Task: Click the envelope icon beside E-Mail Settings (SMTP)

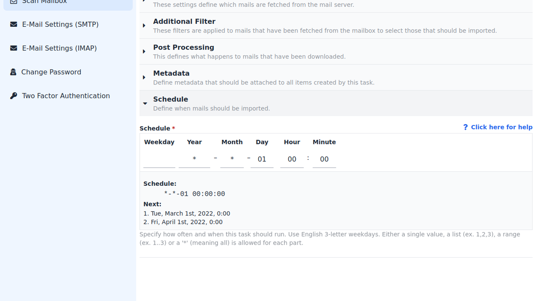Action: pyautogui.click(x=14, y=24)
